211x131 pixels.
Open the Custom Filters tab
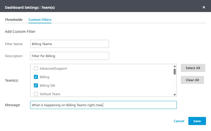coord(40,20)
